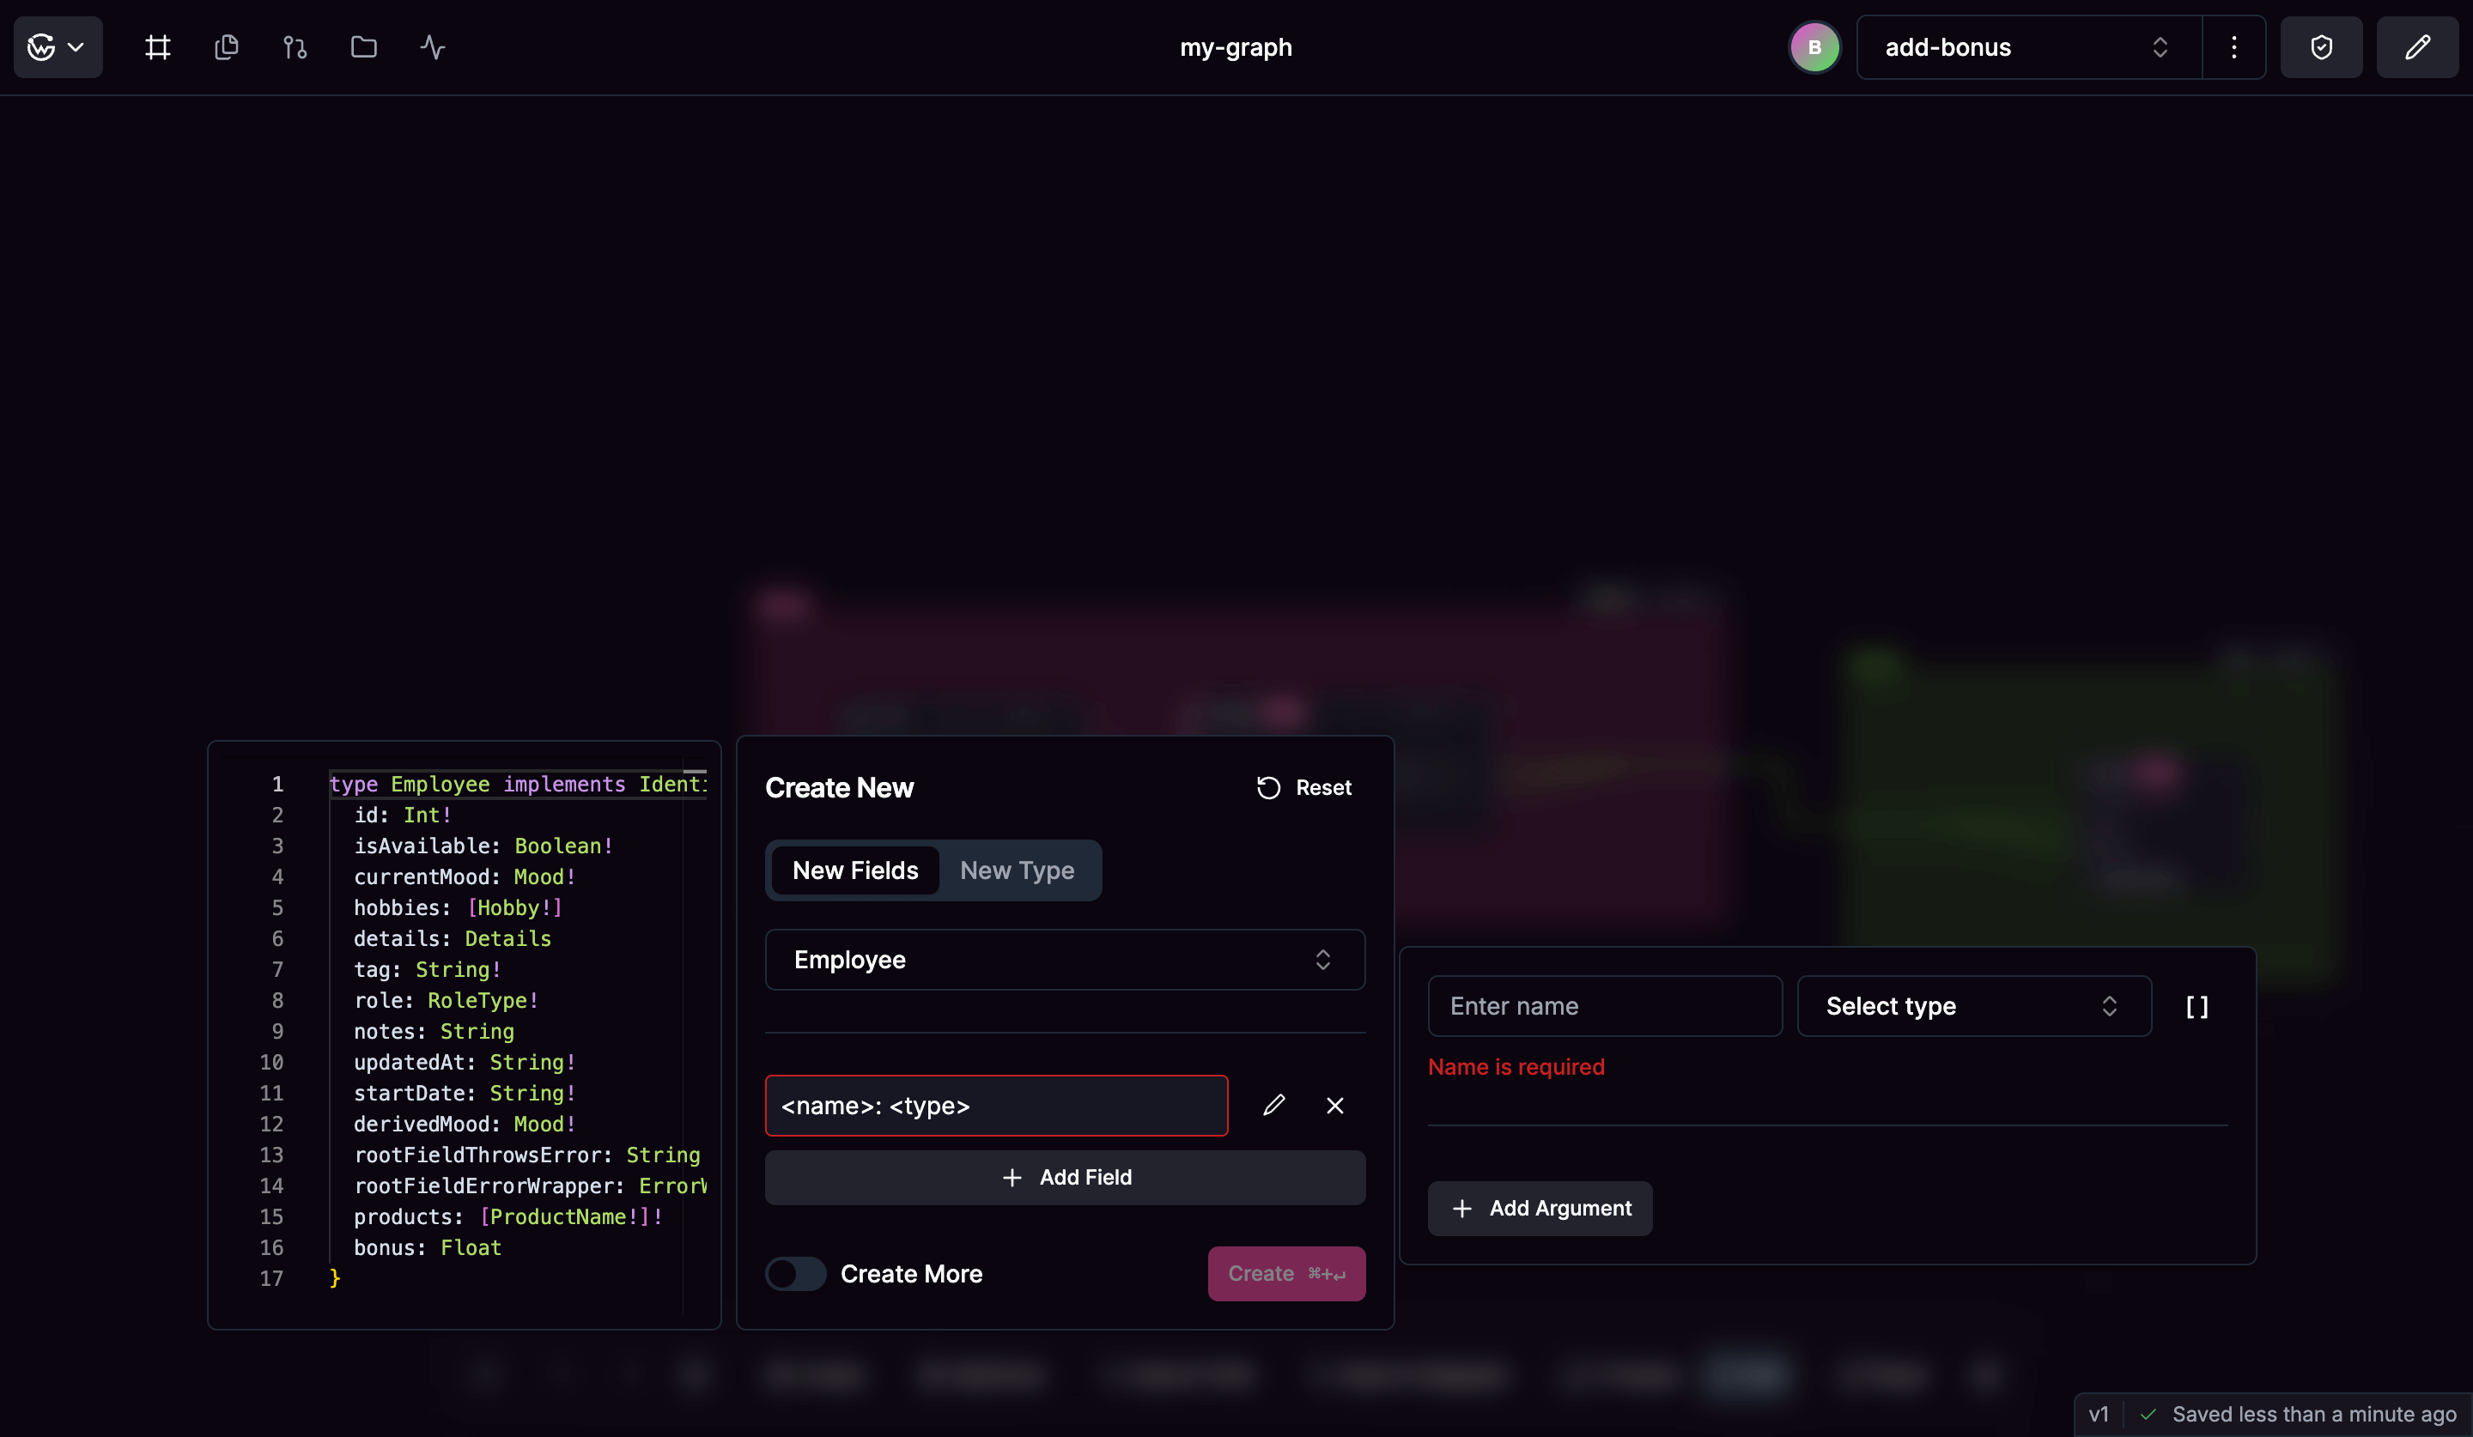Click the B avatar circle
The height and width of the screenshot is (1437, 2473).
point(1814,46)
